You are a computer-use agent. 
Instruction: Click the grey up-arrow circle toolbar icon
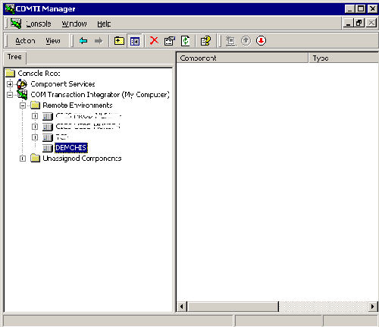(x=246, y=41)
